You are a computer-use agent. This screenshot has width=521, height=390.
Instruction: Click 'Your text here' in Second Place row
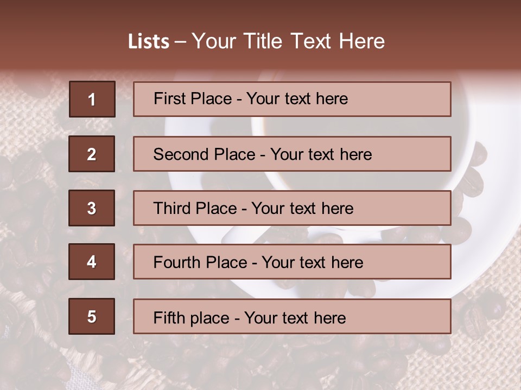pyautogui.click(x=321, y=154)
